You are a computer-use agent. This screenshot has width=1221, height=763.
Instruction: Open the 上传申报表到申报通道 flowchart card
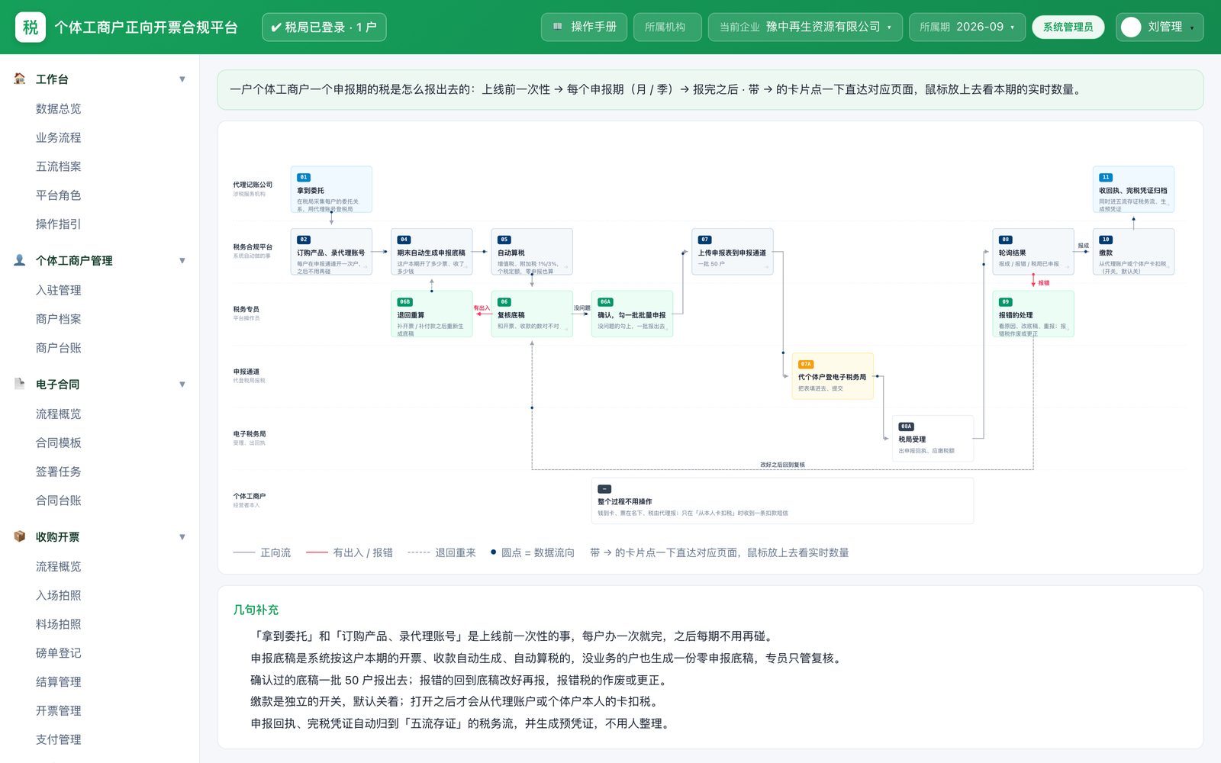(x=733, y=252)
